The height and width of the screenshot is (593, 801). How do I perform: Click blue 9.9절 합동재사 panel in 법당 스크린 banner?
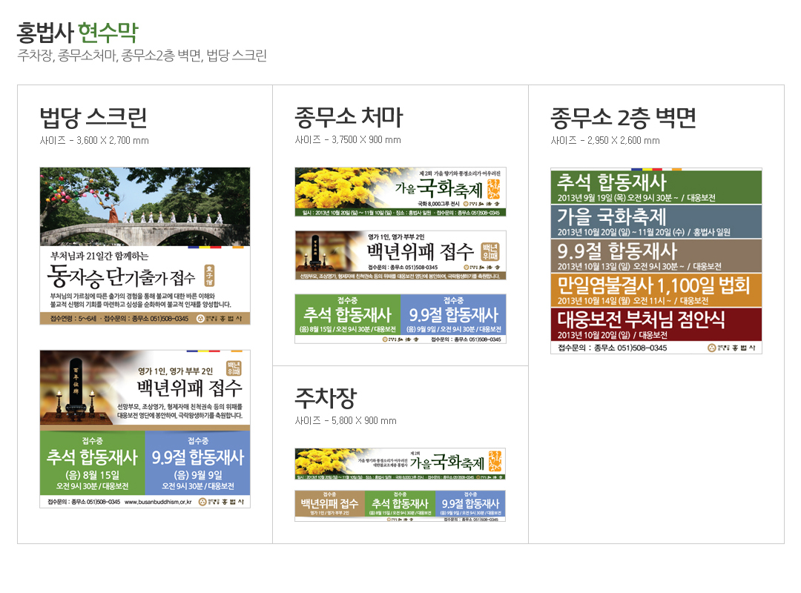(x=198, y=463)
